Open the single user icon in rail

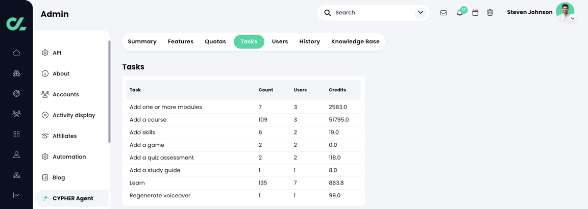click(x=16, y=154)
